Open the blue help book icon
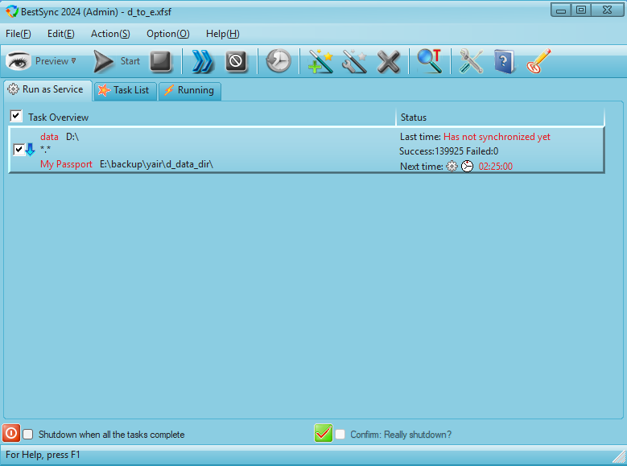 point(504,61)
